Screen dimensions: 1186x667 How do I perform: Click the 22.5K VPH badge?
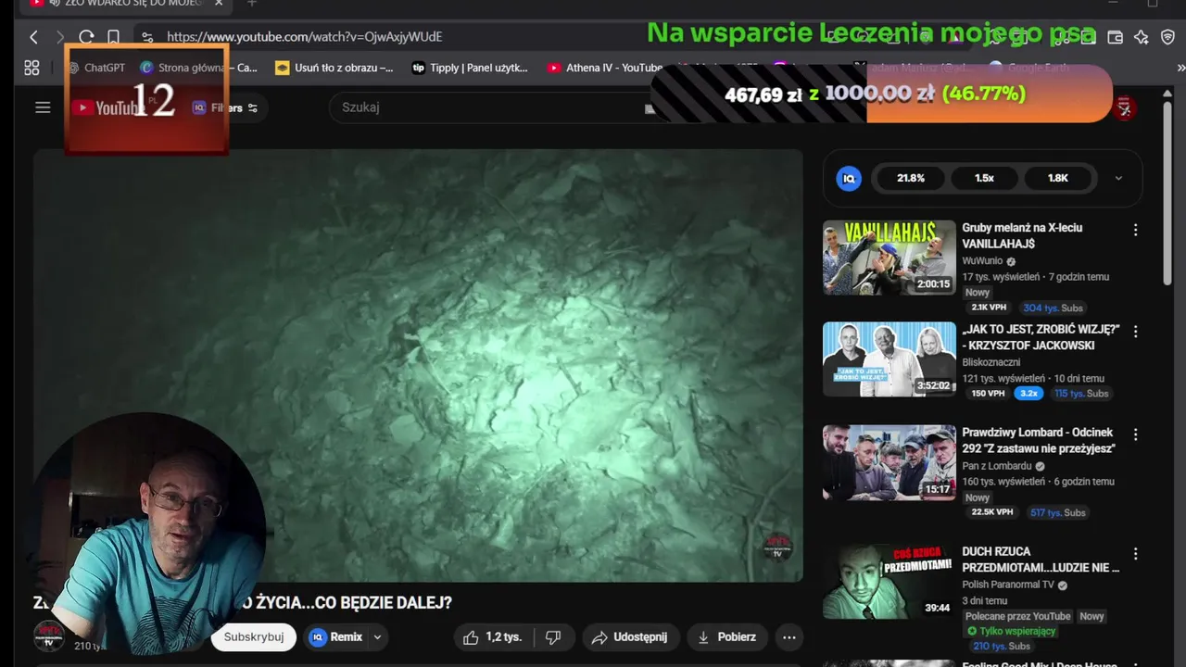click(991, 512)
